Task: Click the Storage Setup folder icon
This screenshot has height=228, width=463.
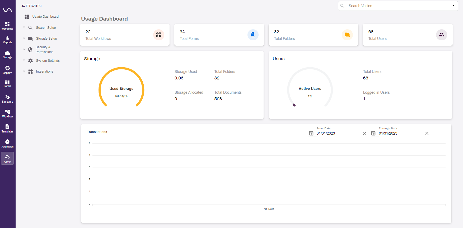Action: point(30,39)
